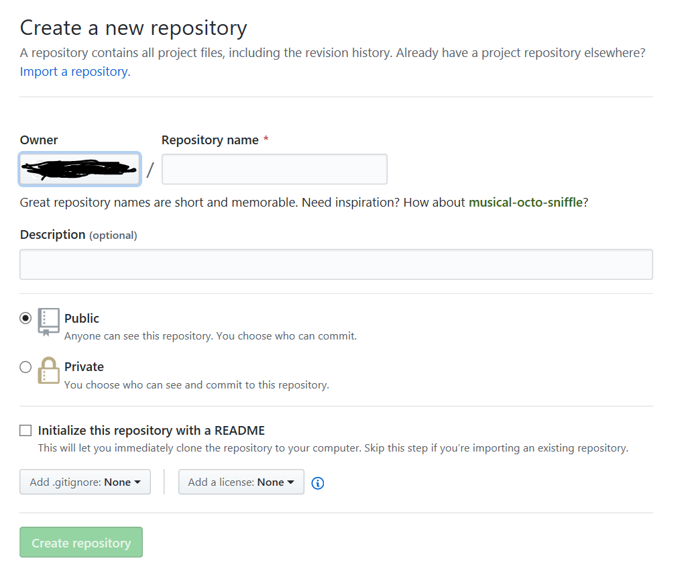Click the Public repository book icon

click(x=48, y=321)
